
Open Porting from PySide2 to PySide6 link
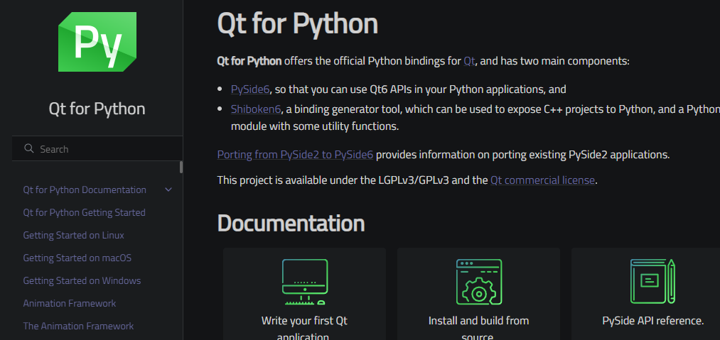point(295,154)
